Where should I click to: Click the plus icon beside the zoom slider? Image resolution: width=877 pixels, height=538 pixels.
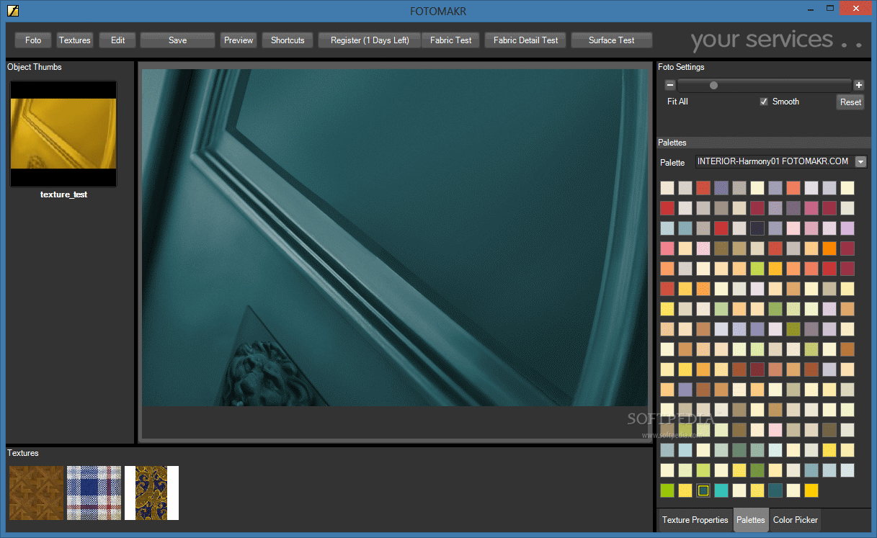(858, 85)
